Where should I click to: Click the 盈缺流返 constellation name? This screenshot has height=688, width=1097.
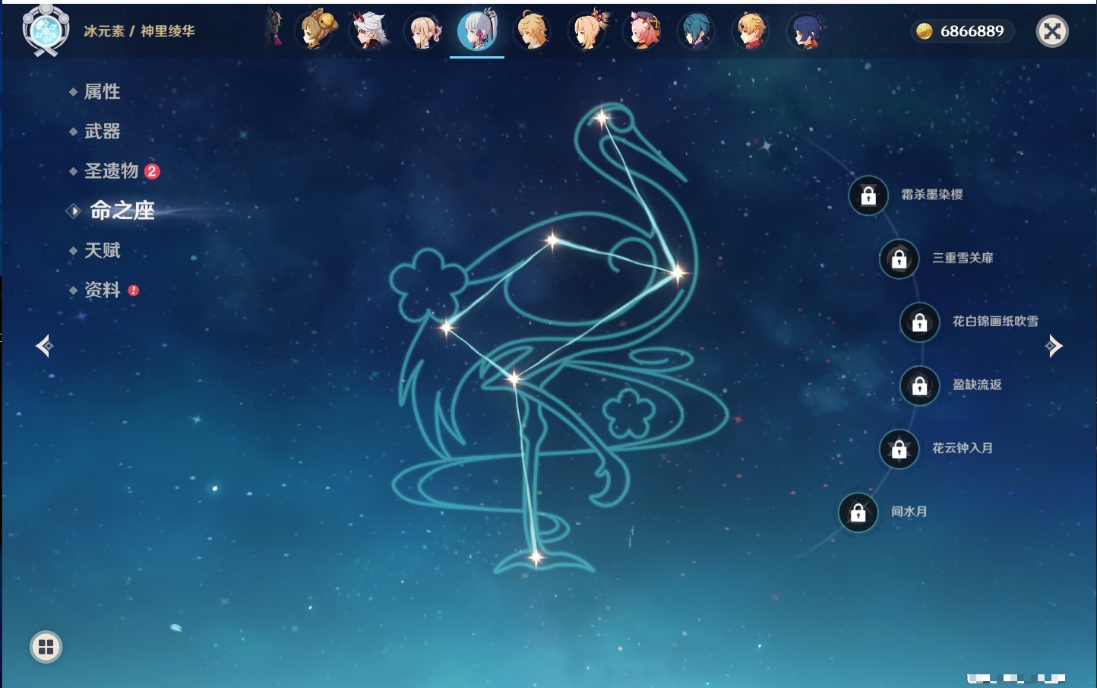[977, 385]
